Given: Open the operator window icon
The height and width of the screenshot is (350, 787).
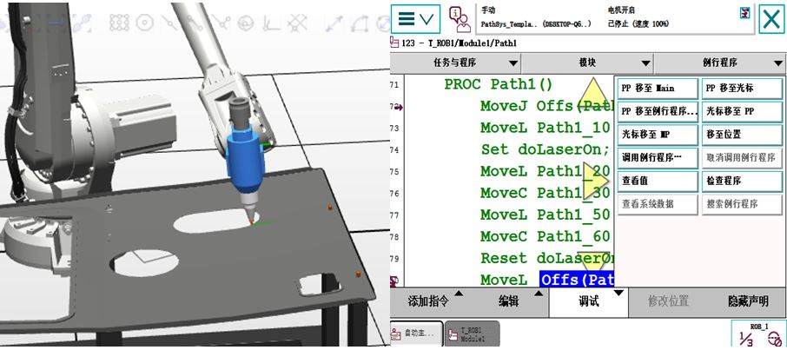Looking at the screenshot, I should tap(460, 19).
